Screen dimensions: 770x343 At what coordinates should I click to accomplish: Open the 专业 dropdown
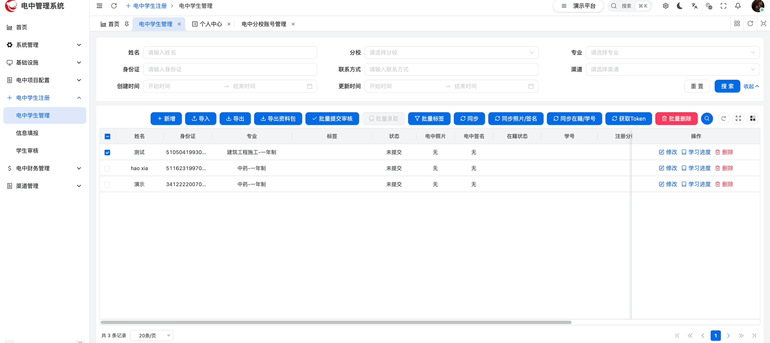[673, 52]
